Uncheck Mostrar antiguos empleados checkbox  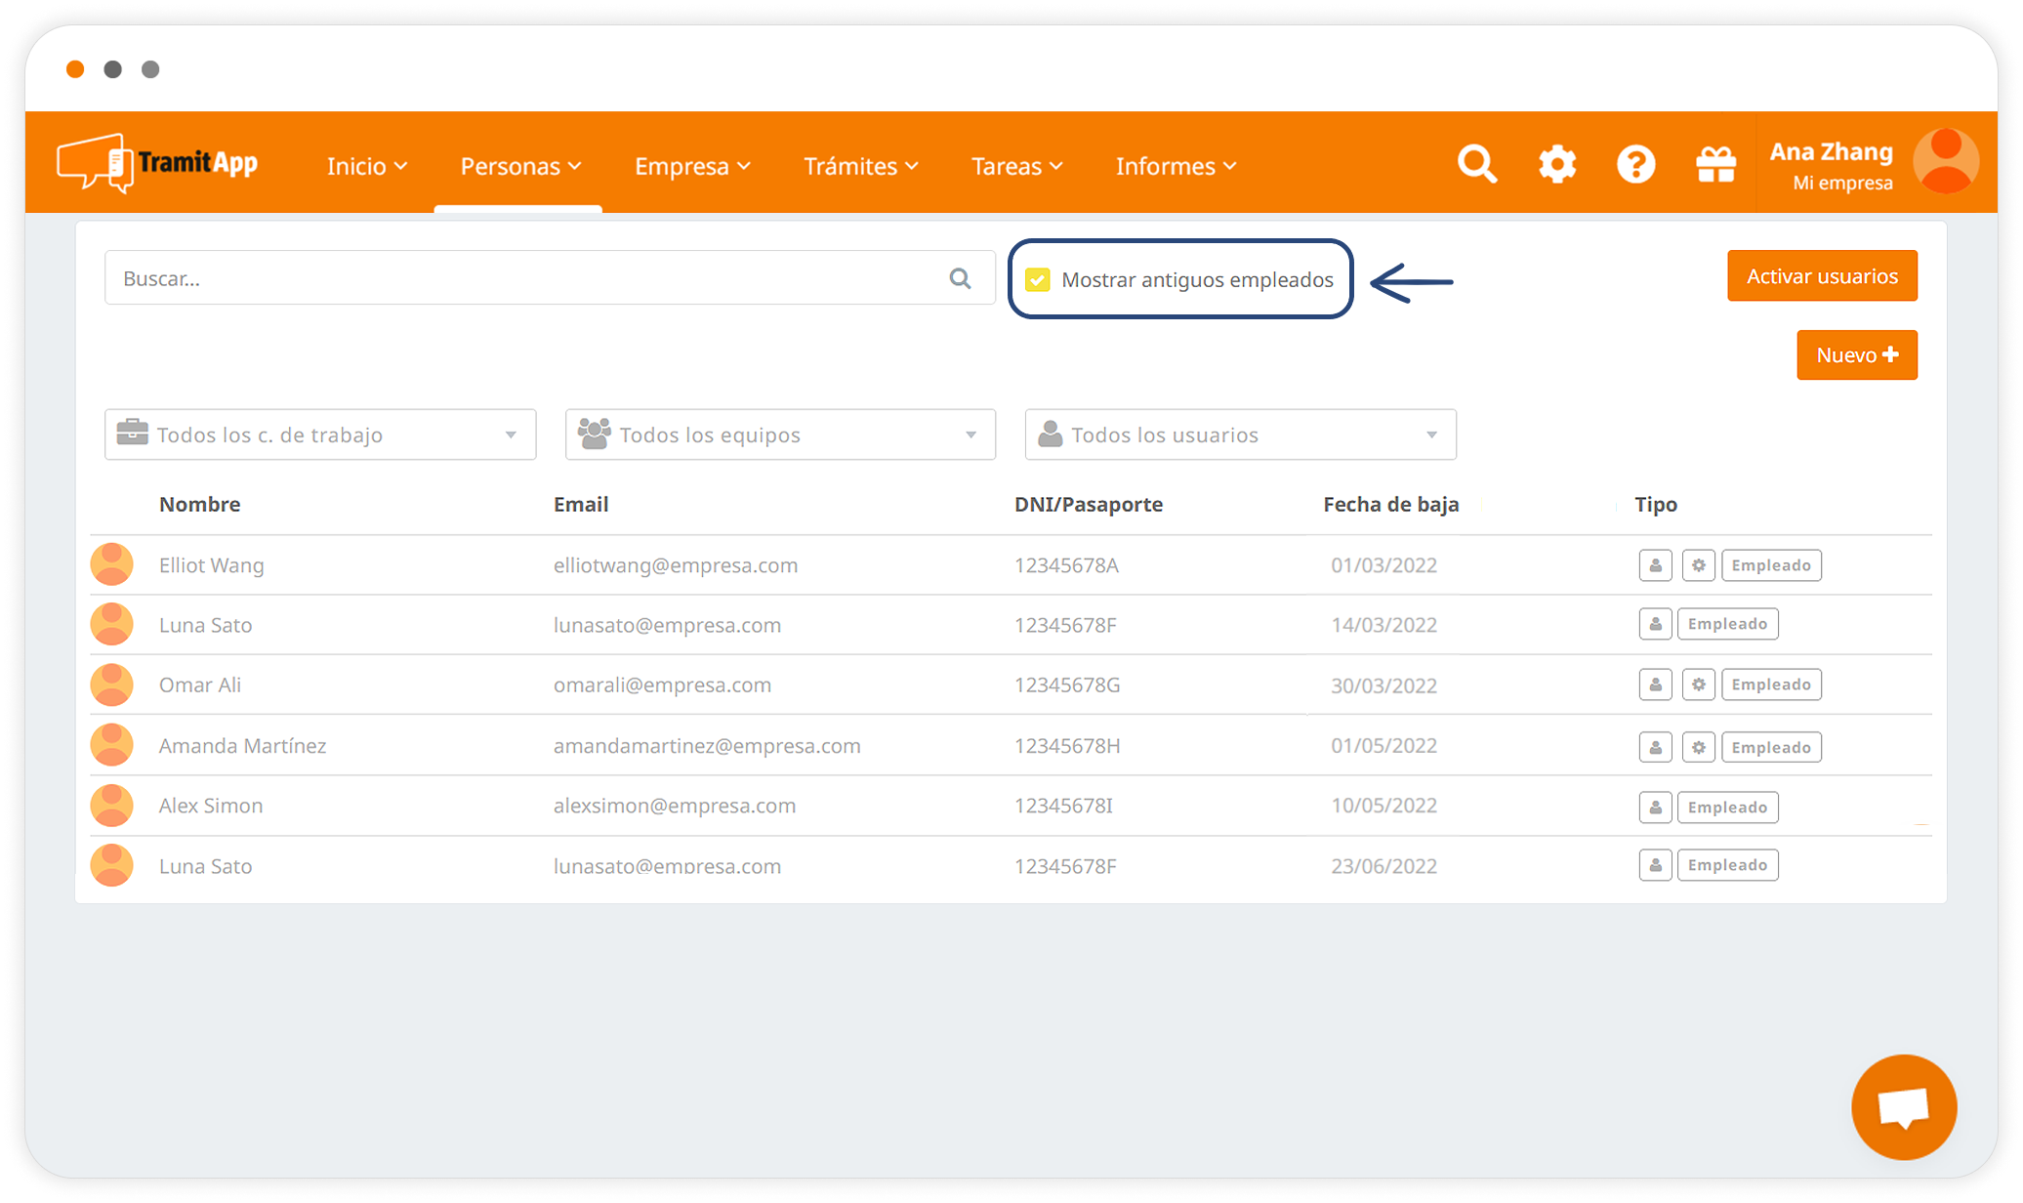(x=1038, y=280)
